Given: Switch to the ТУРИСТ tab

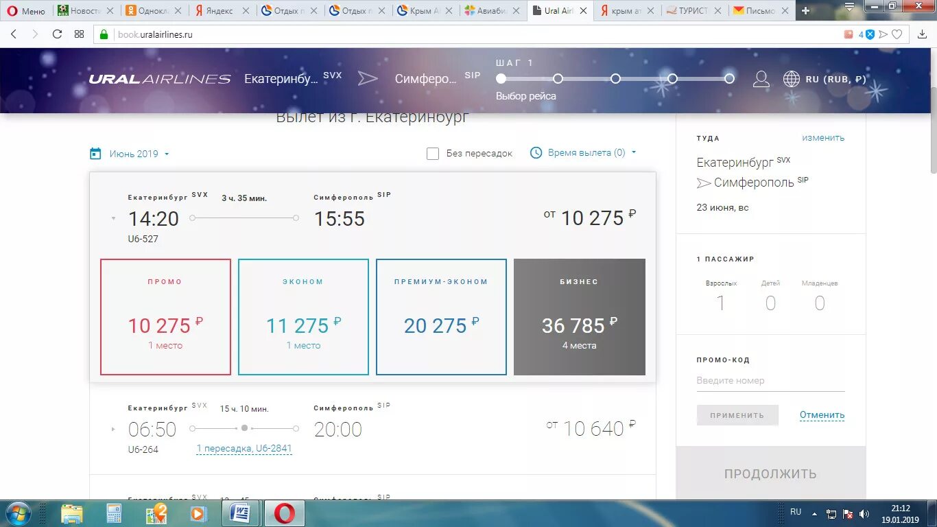Looking at the screenshot, I should 694,11.
